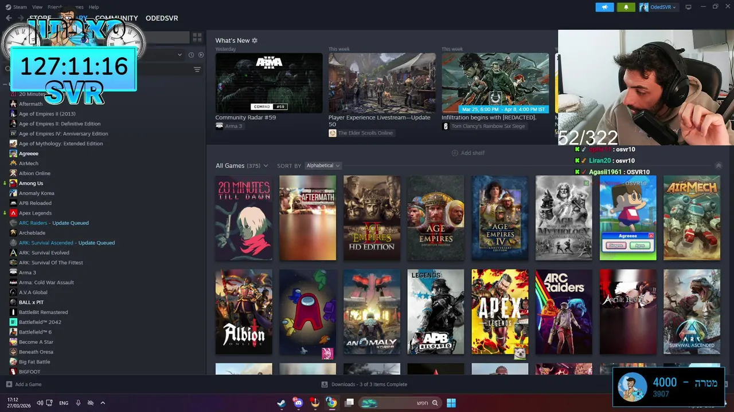The image size is (734, 412).
Task: Go back with the back arrow
Action: coord(9,18)
